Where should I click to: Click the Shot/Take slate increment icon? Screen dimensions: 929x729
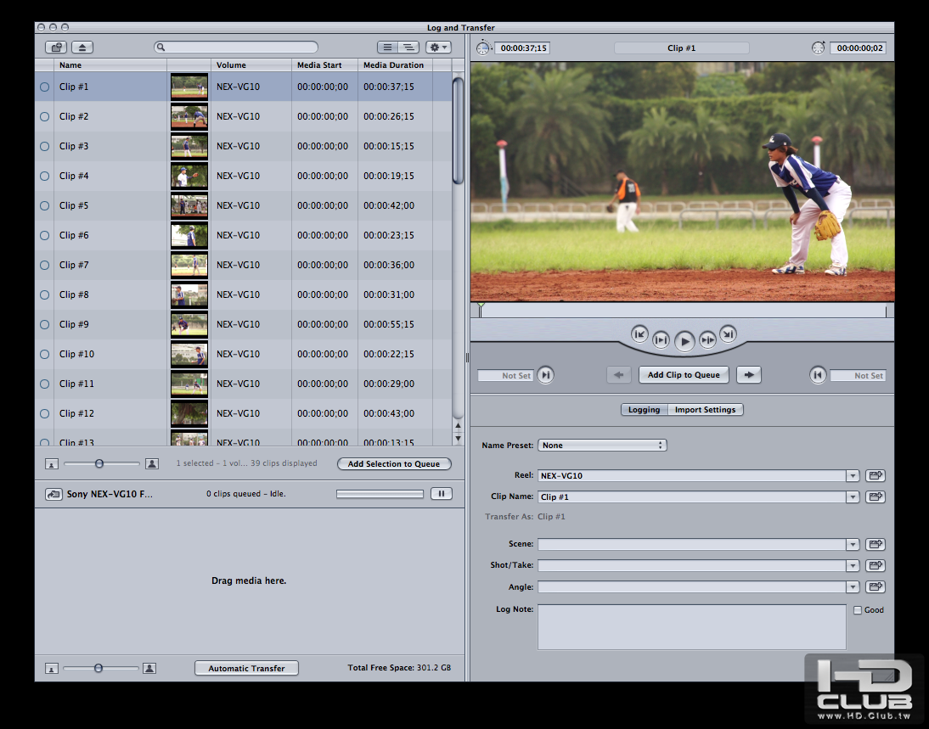[x=876, y=565]
